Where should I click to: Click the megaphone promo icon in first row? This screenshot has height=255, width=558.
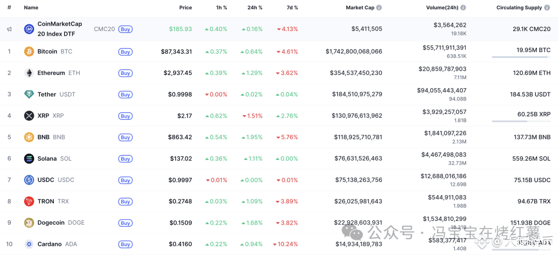[9, 29]
